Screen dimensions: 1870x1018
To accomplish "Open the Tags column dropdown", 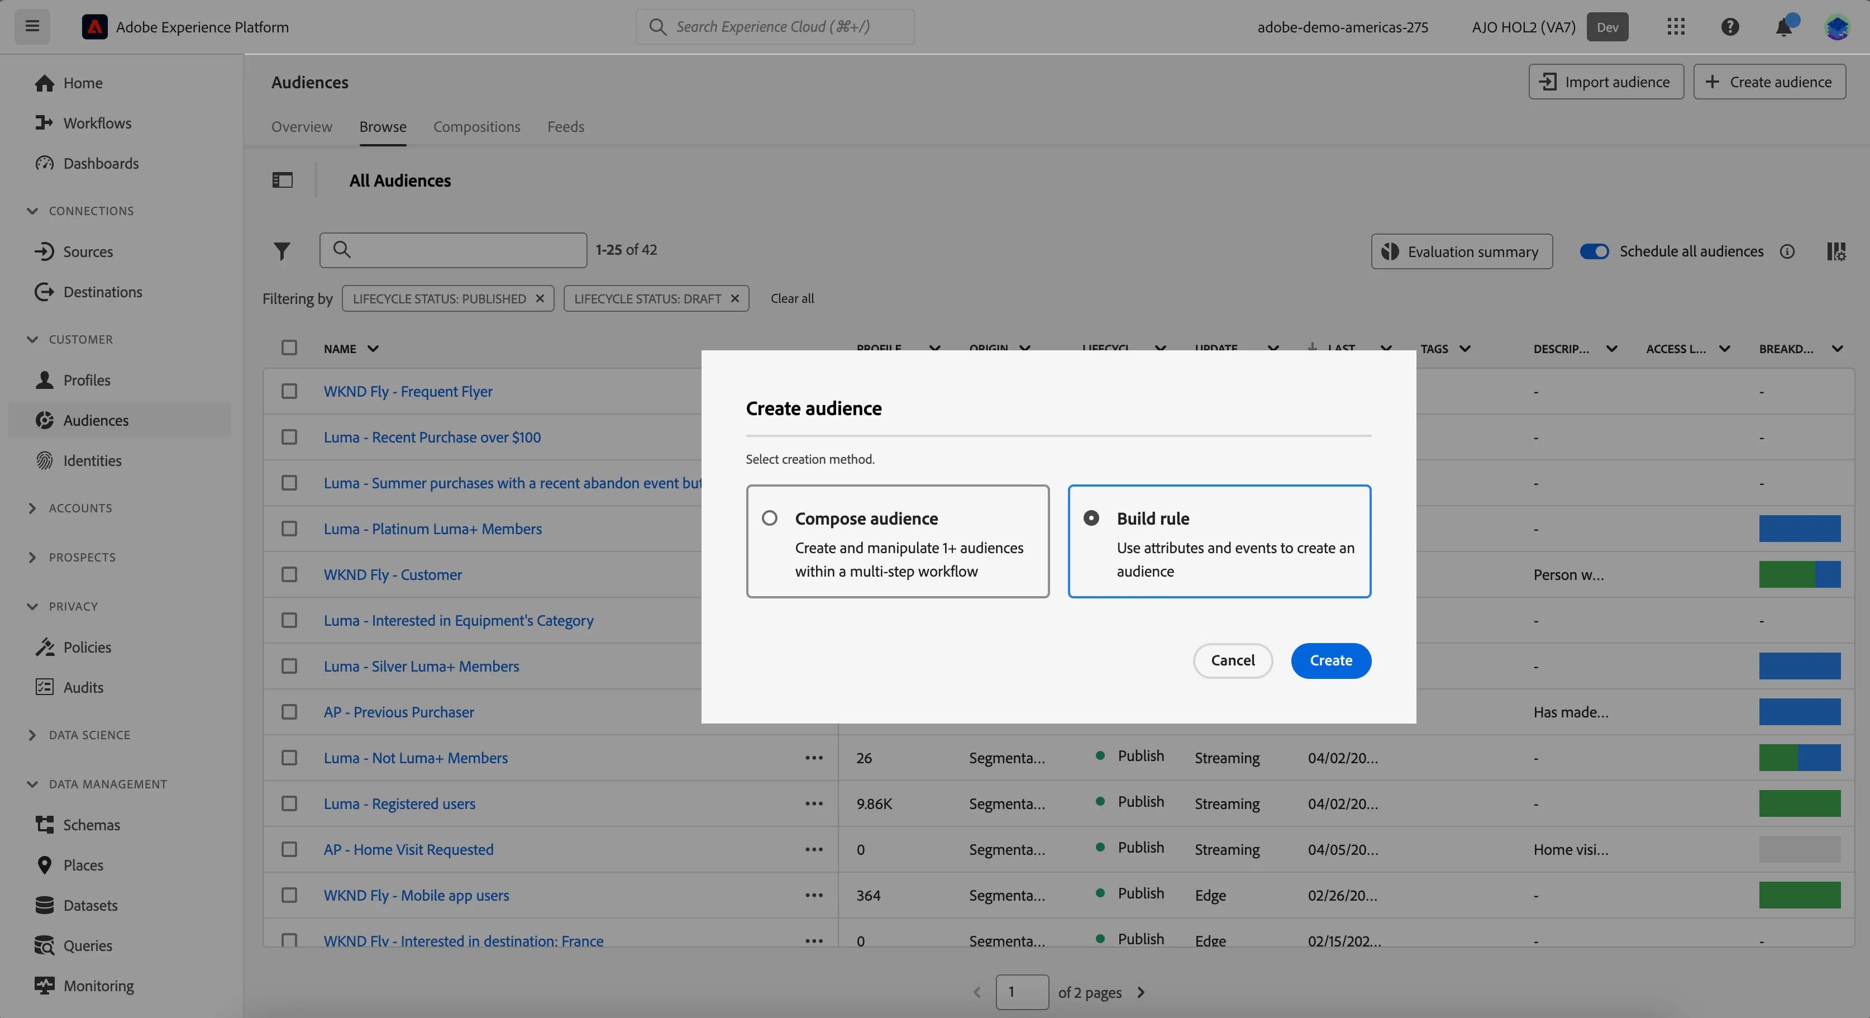I will 1465,349.
